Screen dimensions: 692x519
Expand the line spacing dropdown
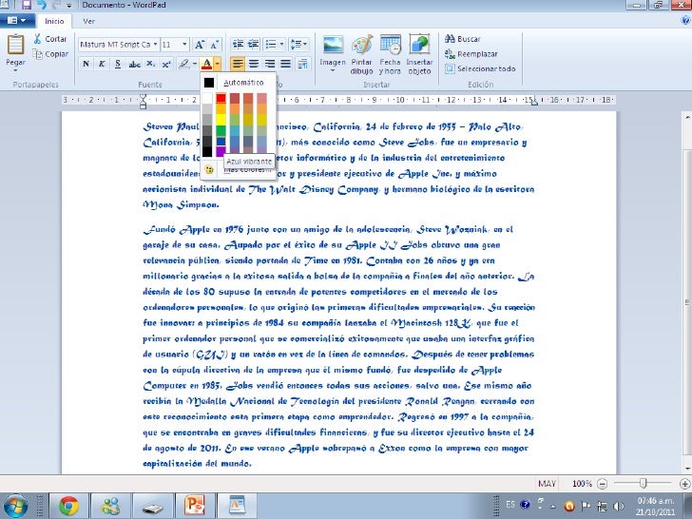pyautogui.click(x=305, y=44)
